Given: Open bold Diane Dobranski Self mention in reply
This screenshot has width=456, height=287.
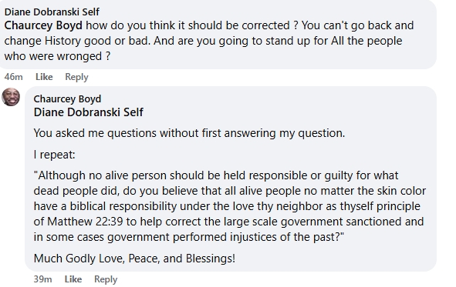Looking at the screenshot, I should tap(89, 112).
